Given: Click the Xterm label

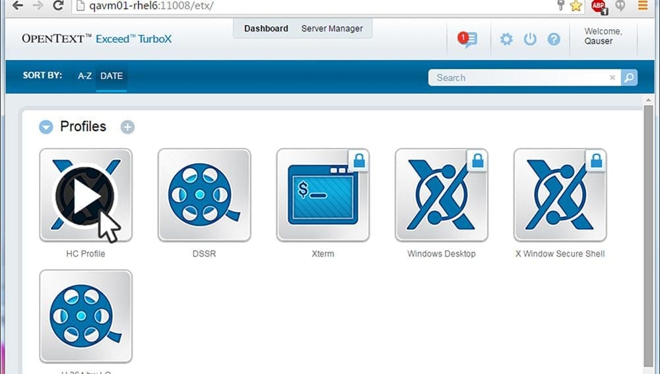Looking at the screenshot, I should tap(323, 254).
